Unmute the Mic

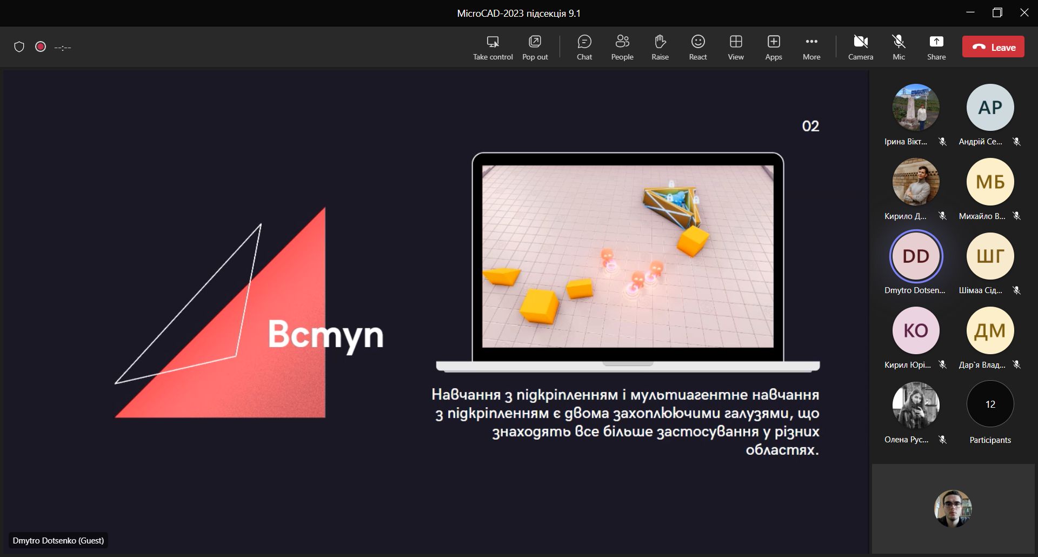tap(899, 47)
